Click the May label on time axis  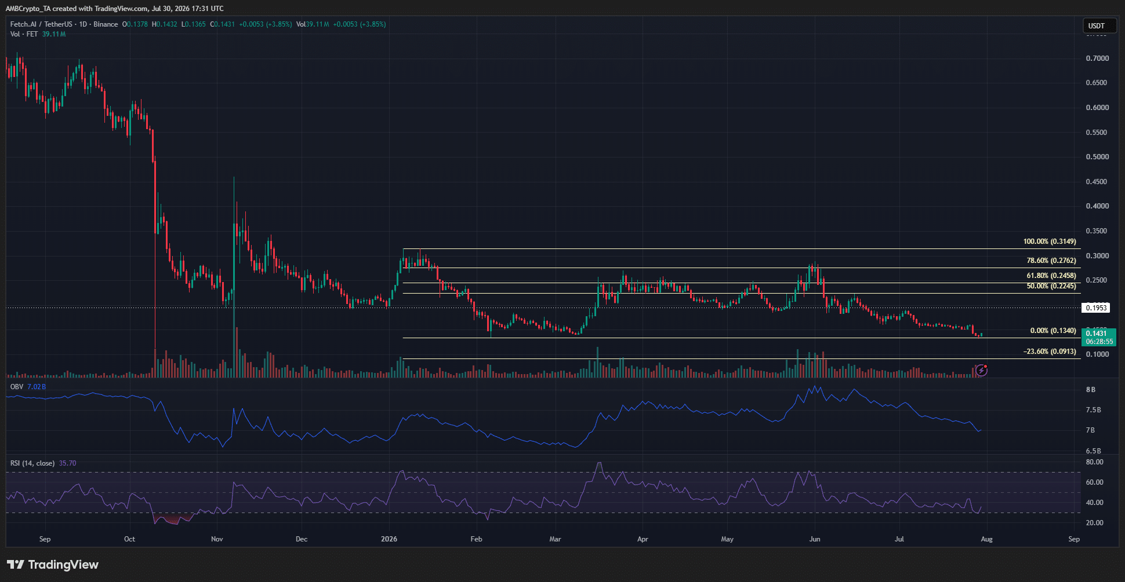[727, 539]
